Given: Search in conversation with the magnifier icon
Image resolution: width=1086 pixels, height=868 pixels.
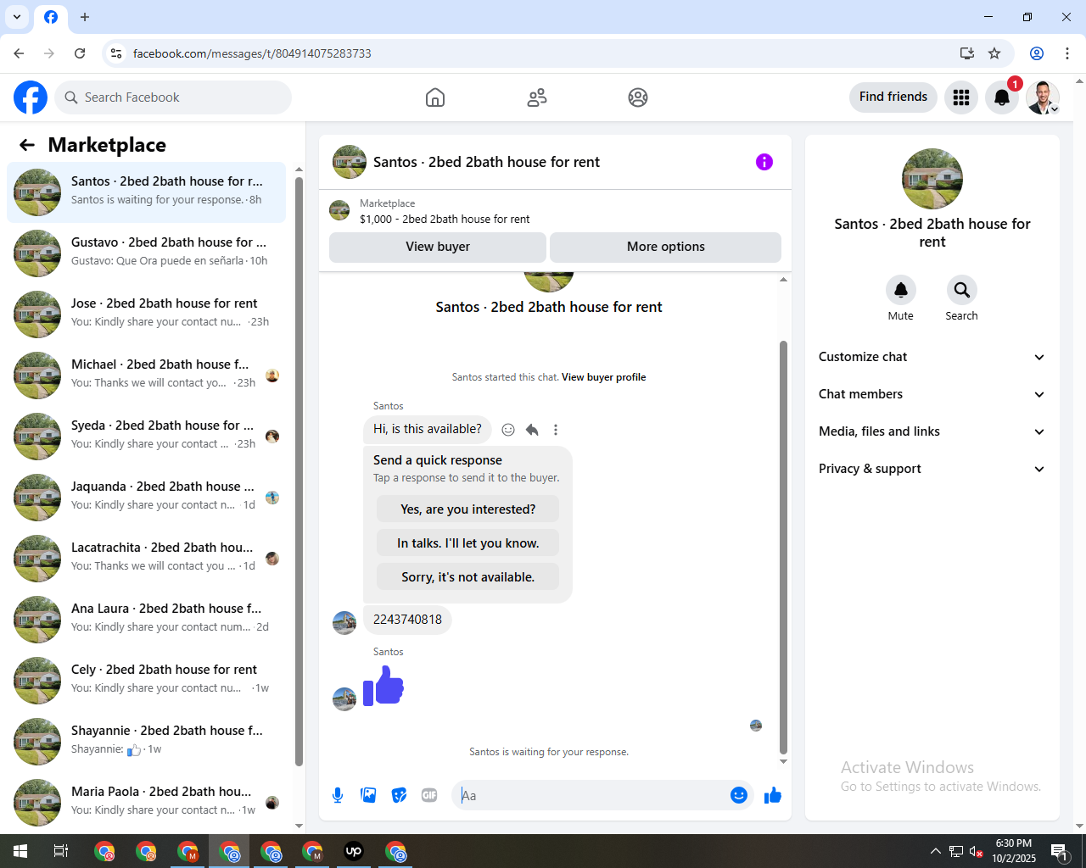Looking at the screenshot, I should tap(962, 290).
